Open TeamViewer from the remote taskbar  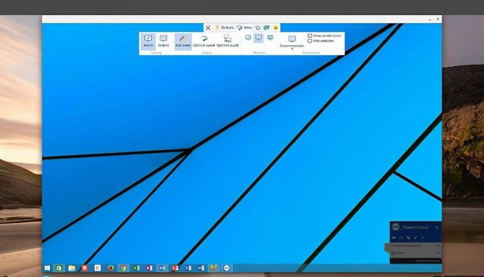pos(226,268)
